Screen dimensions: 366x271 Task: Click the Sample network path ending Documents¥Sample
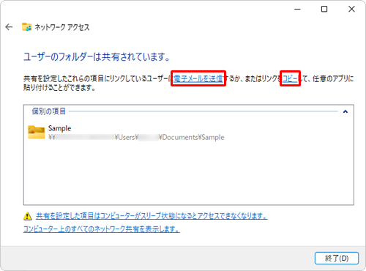coord(136,137)
